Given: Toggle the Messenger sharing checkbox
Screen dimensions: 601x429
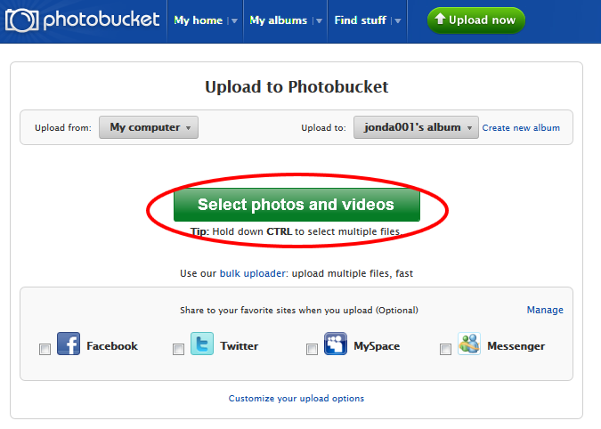Looking at the screenshot, I should [x=445, y=349].
